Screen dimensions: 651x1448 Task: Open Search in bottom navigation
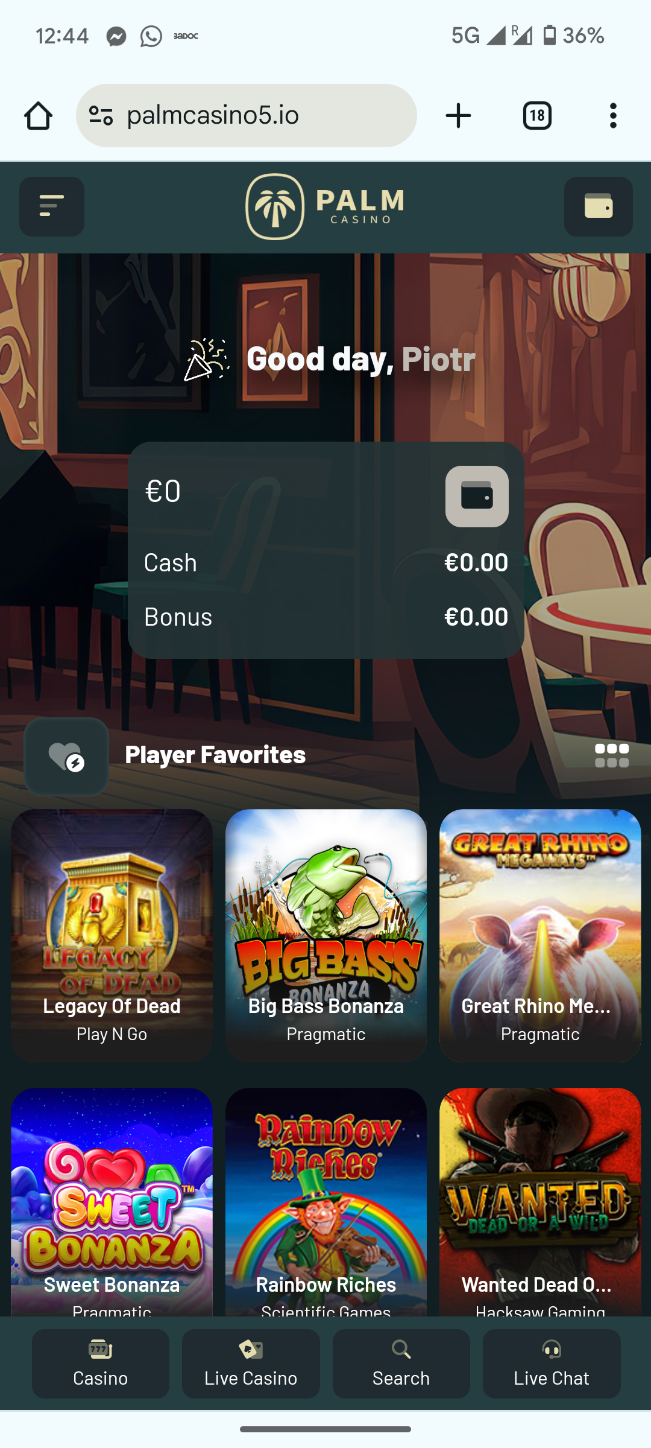401,1364
